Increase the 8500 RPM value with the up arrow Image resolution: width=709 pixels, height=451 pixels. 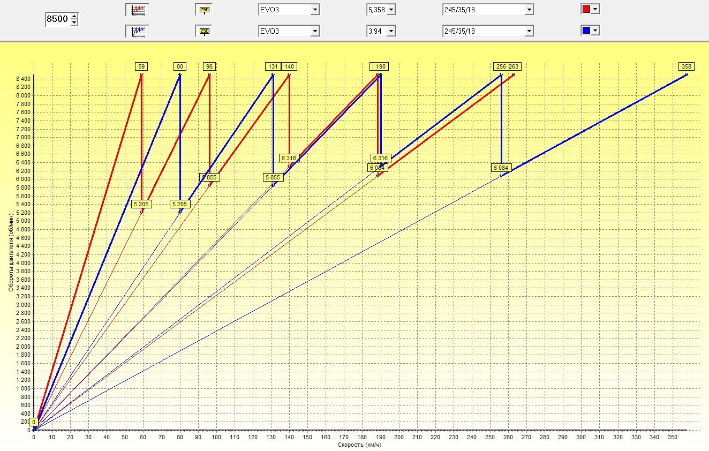tap(74, 16)
